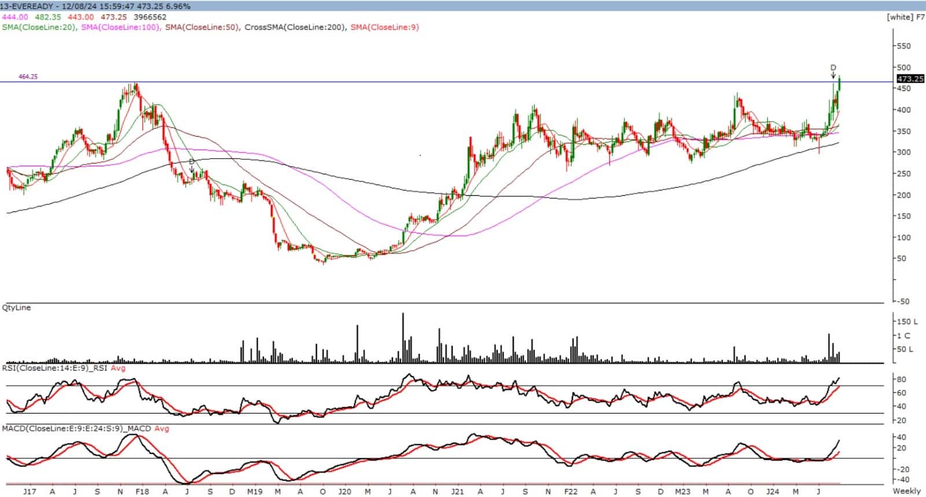Select the SMA(CloseLine:100) indicator label
This screenshot has height=497, width=926.
(120, 27)
